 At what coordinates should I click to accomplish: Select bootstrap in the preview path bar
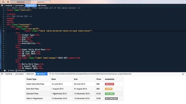[x=9, y=74]
